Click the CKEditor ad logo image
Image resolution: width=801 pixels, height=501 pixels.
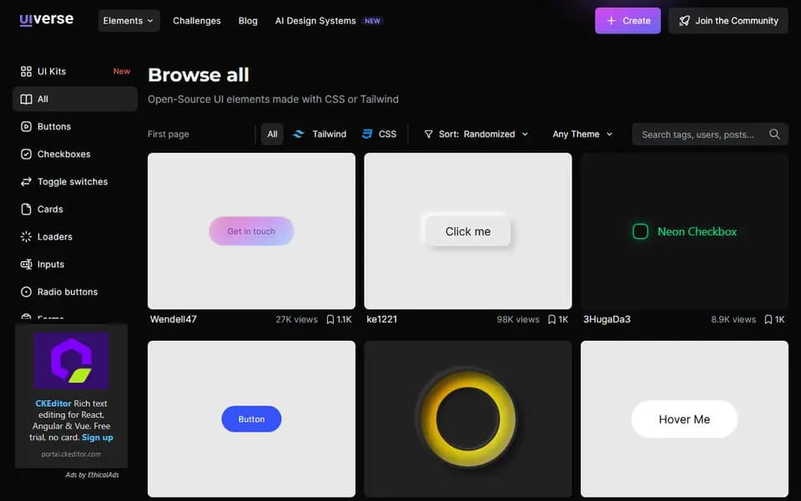71,361
